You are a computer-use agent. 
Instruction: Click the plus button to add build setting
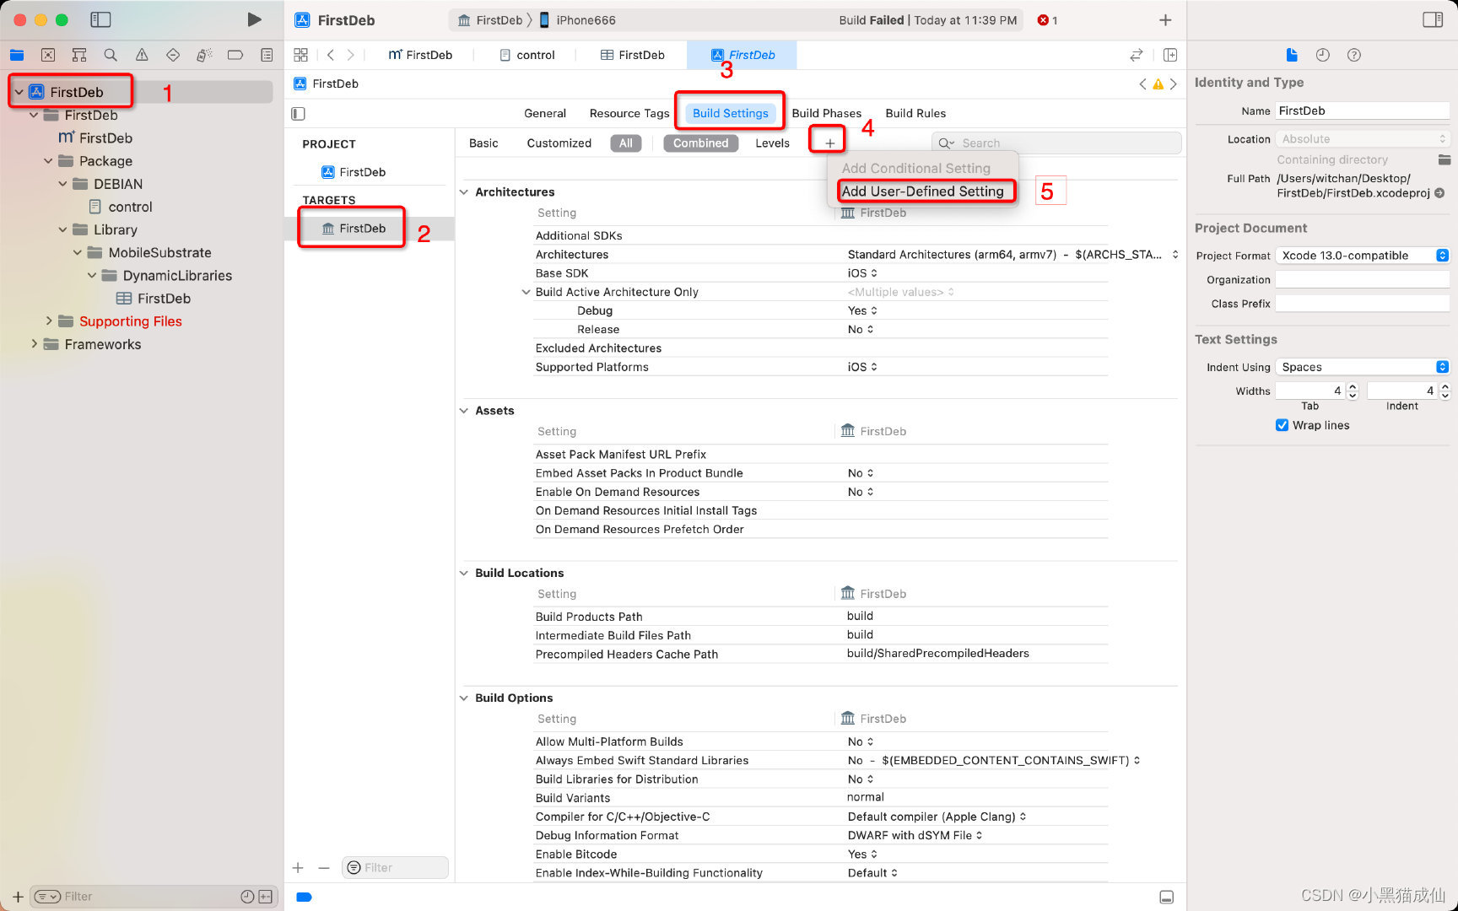click(829, 143)
